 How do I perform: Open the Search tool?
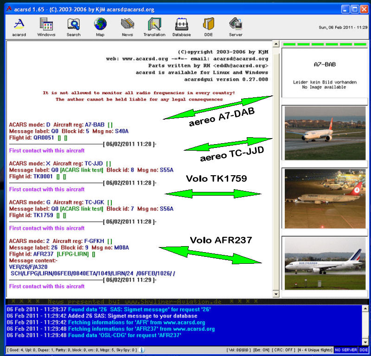pyautogui.click(x=73, y=27)
